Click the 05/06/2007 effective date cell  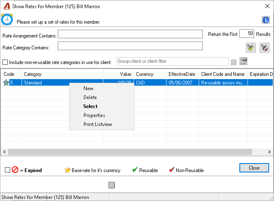tap(182, 83)
